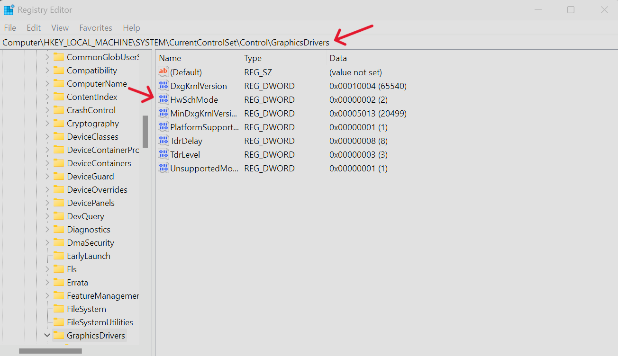Select the TdrLevel value icon

tap(164, 154)
